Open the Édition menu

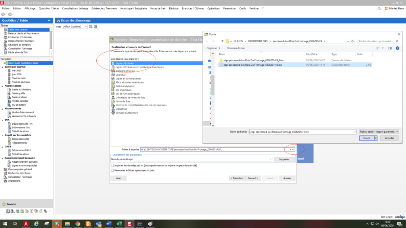click(17, 9)
